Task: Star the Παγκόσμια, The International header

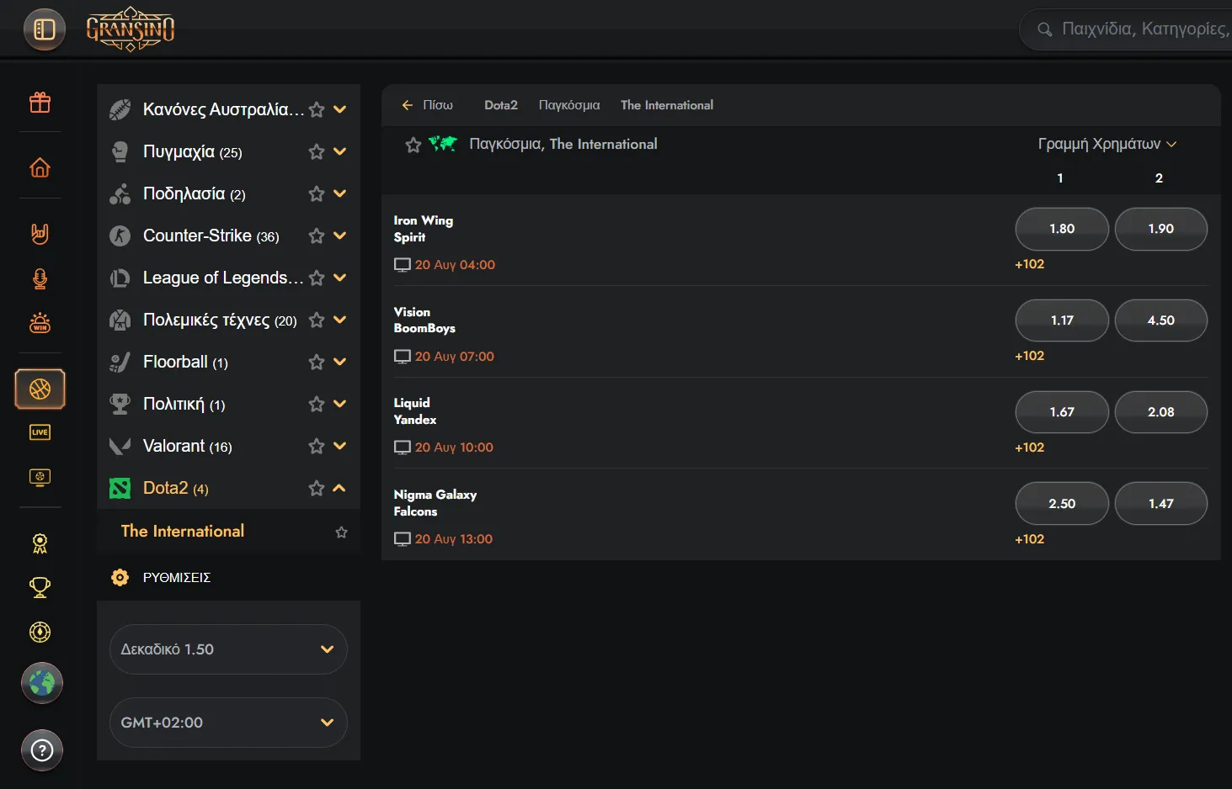Action: tap(413, 145)
